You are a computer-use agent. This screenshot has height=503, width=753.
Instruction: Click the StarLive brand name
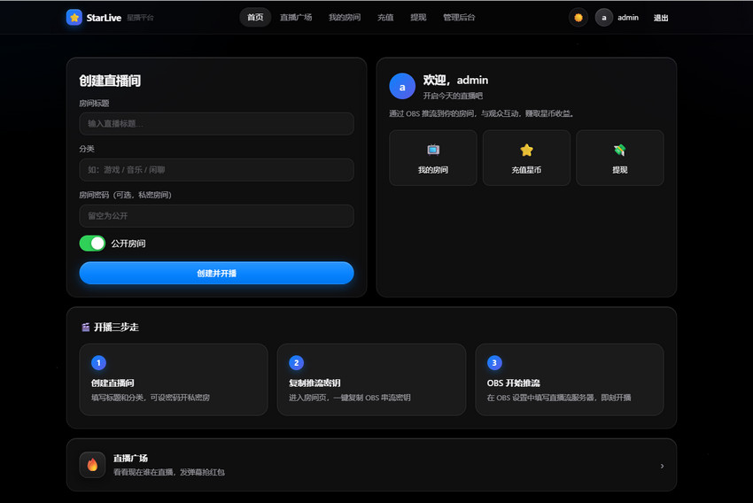(x=104, y=18)
